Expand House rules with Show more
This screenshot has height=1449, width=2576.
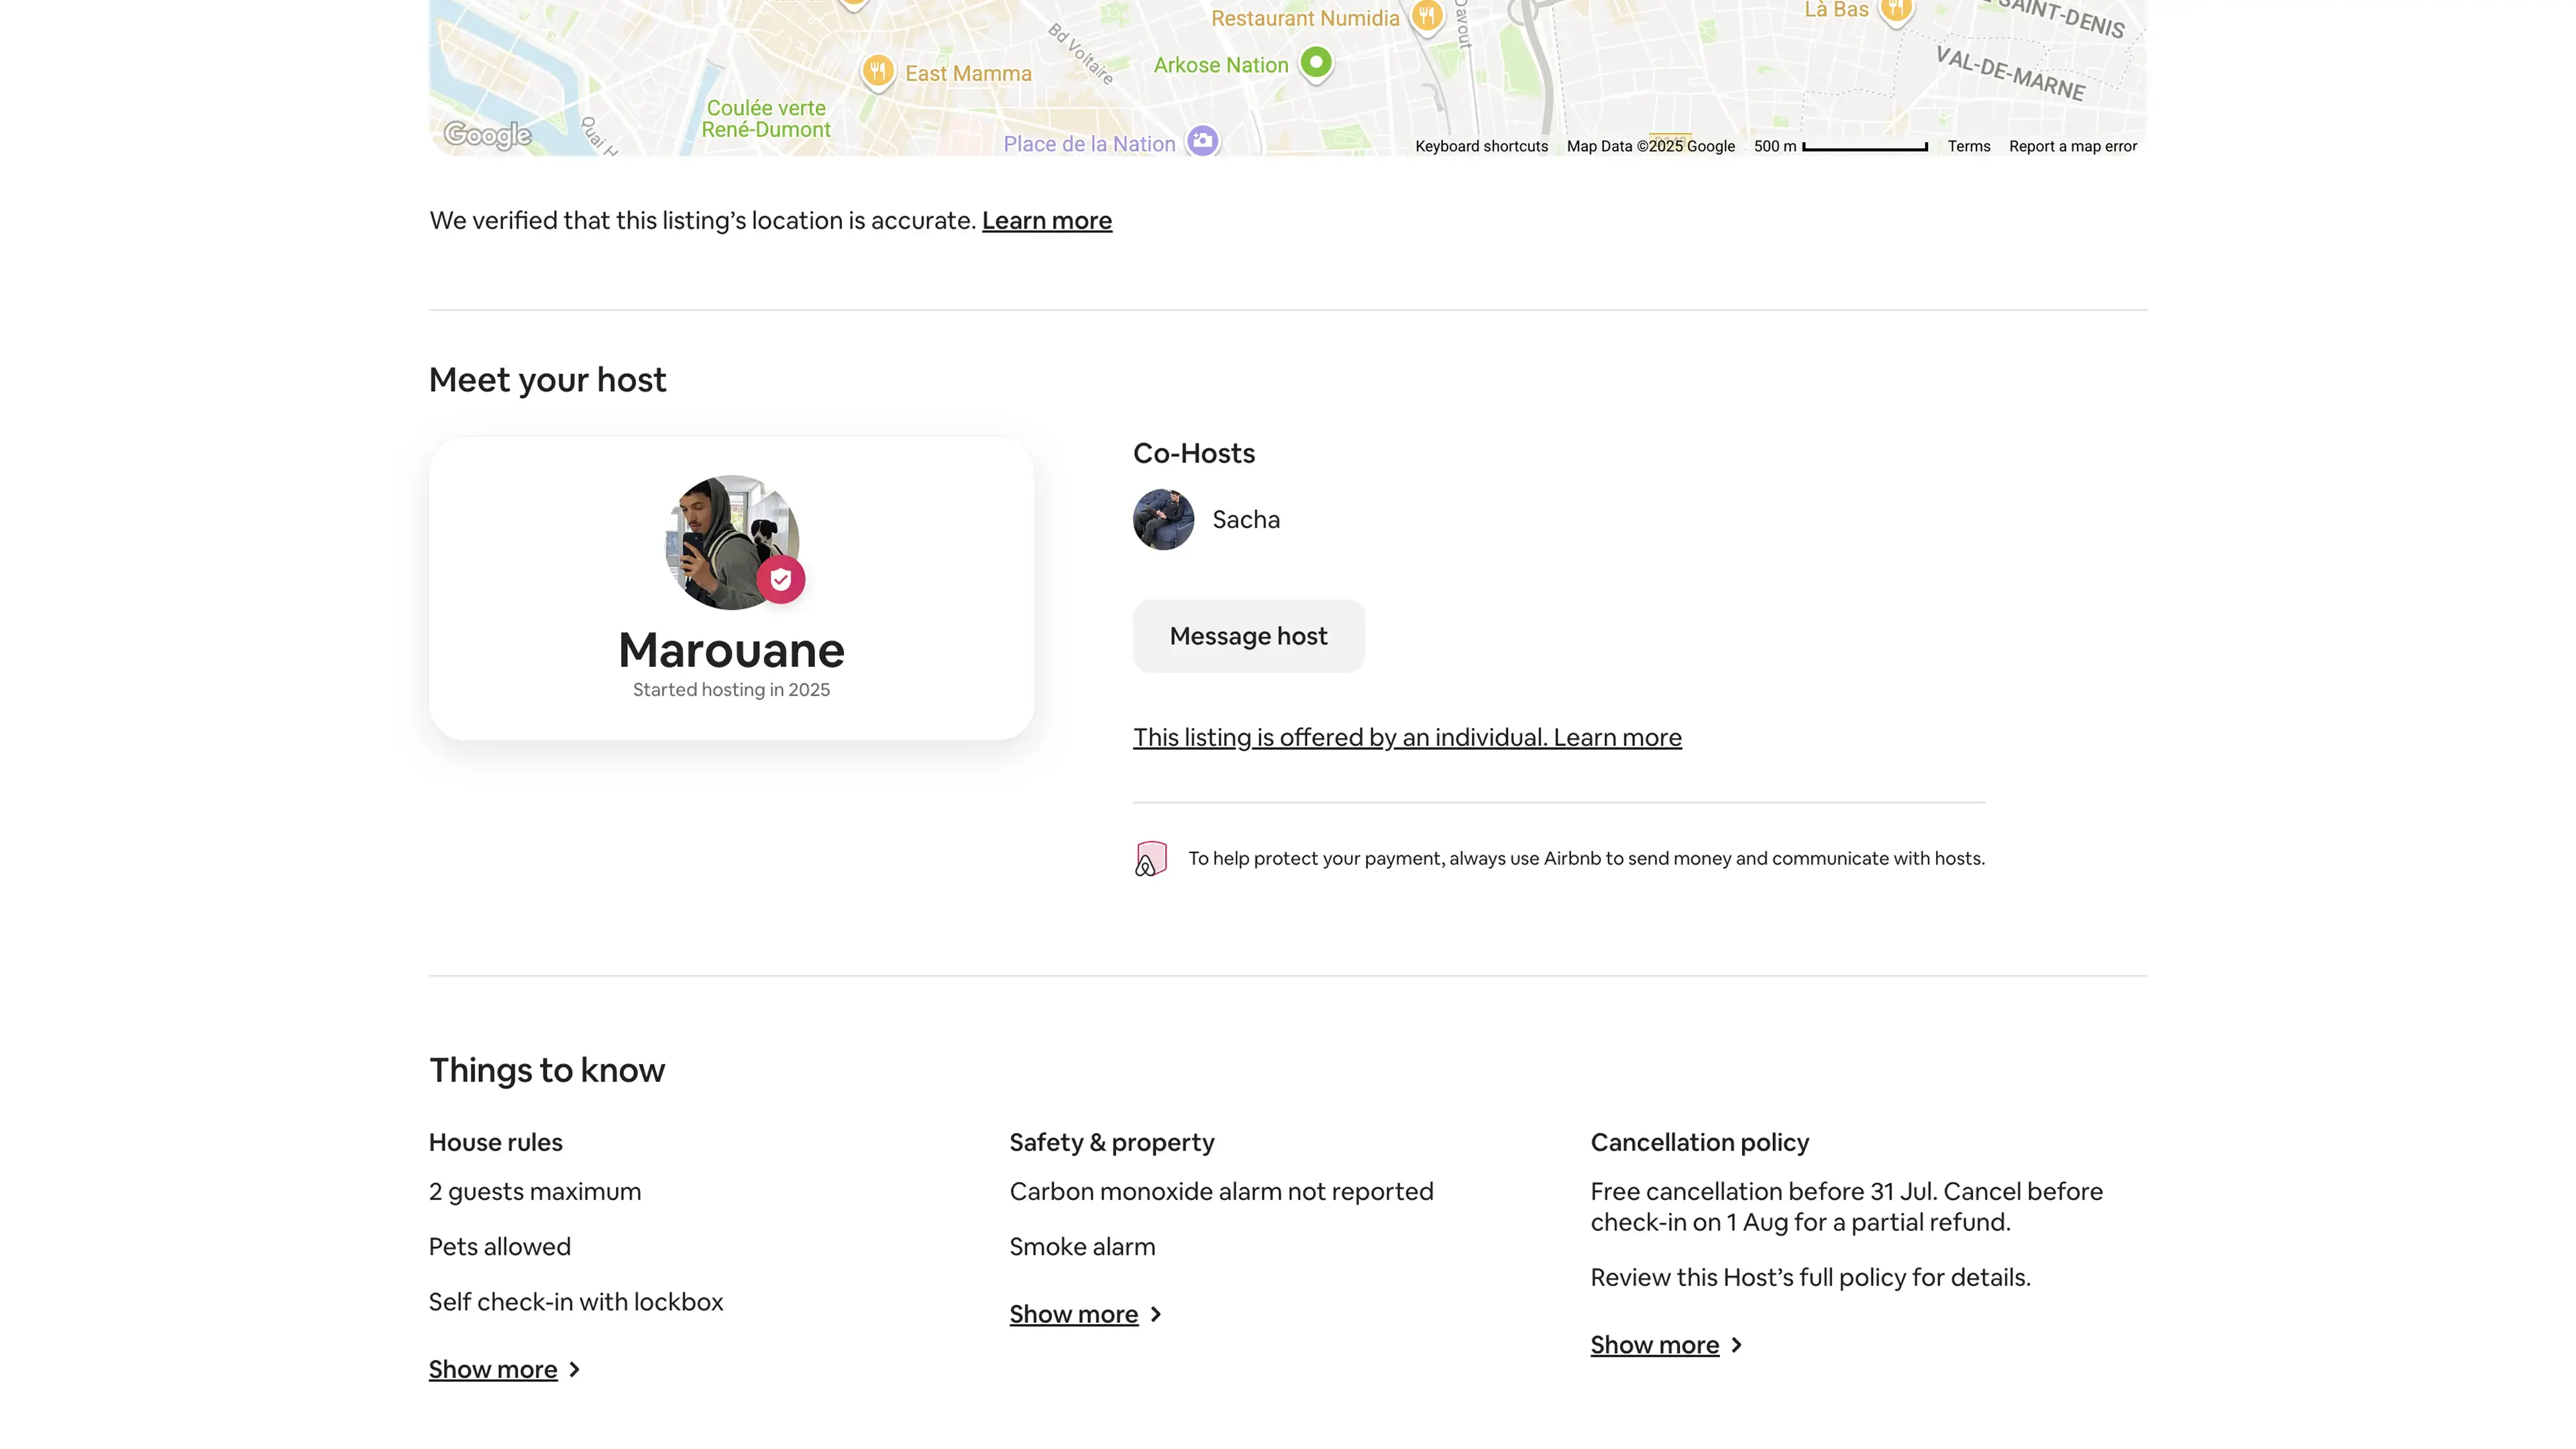pyautogui.click(x=493, y=1370)
